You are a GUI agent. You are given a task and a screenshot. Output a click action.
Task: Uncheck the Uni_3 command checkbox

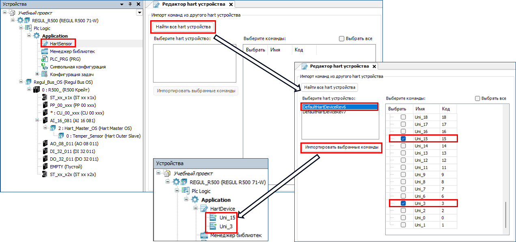click(403, 203)
